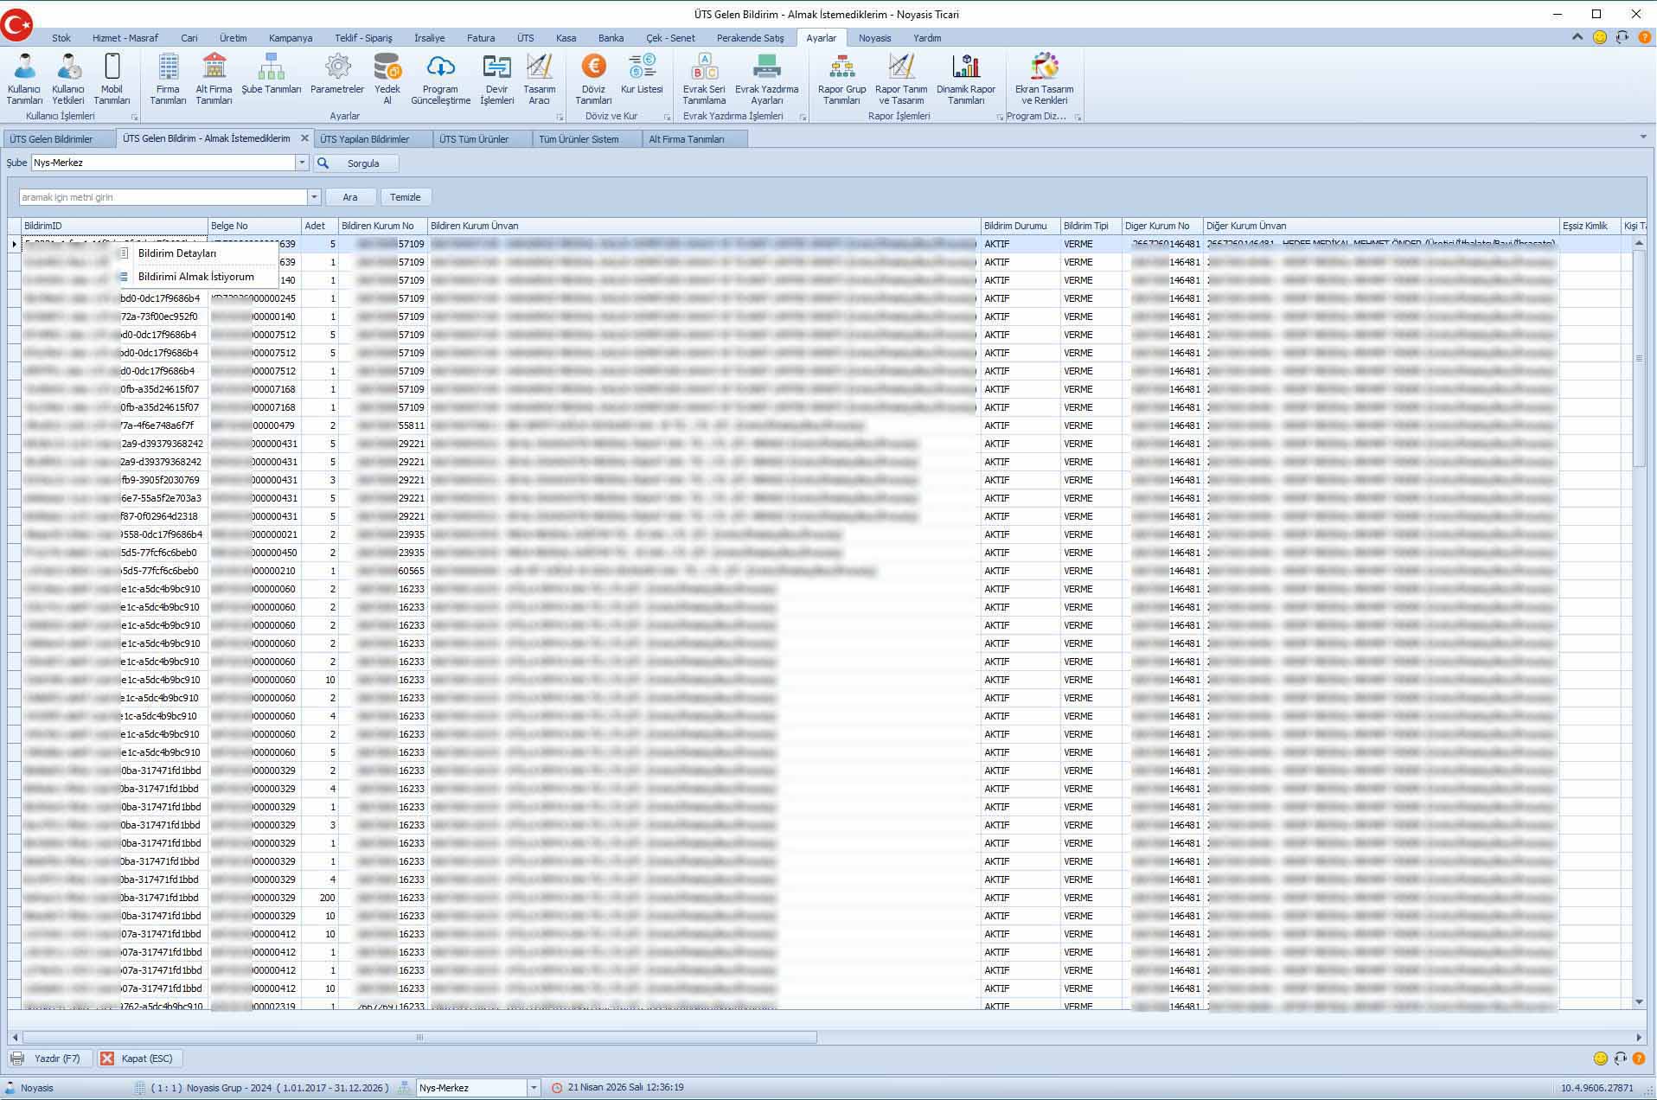Select Bildirimi Almak İstiyorum context menu item
Screen dimensions: 1657x1100
[195, 277]
